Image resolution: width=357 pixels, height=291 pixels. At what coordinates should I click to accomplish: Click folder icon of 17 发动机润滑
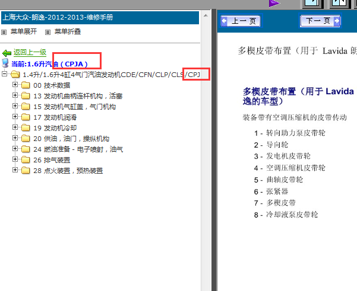pos(26,117)
